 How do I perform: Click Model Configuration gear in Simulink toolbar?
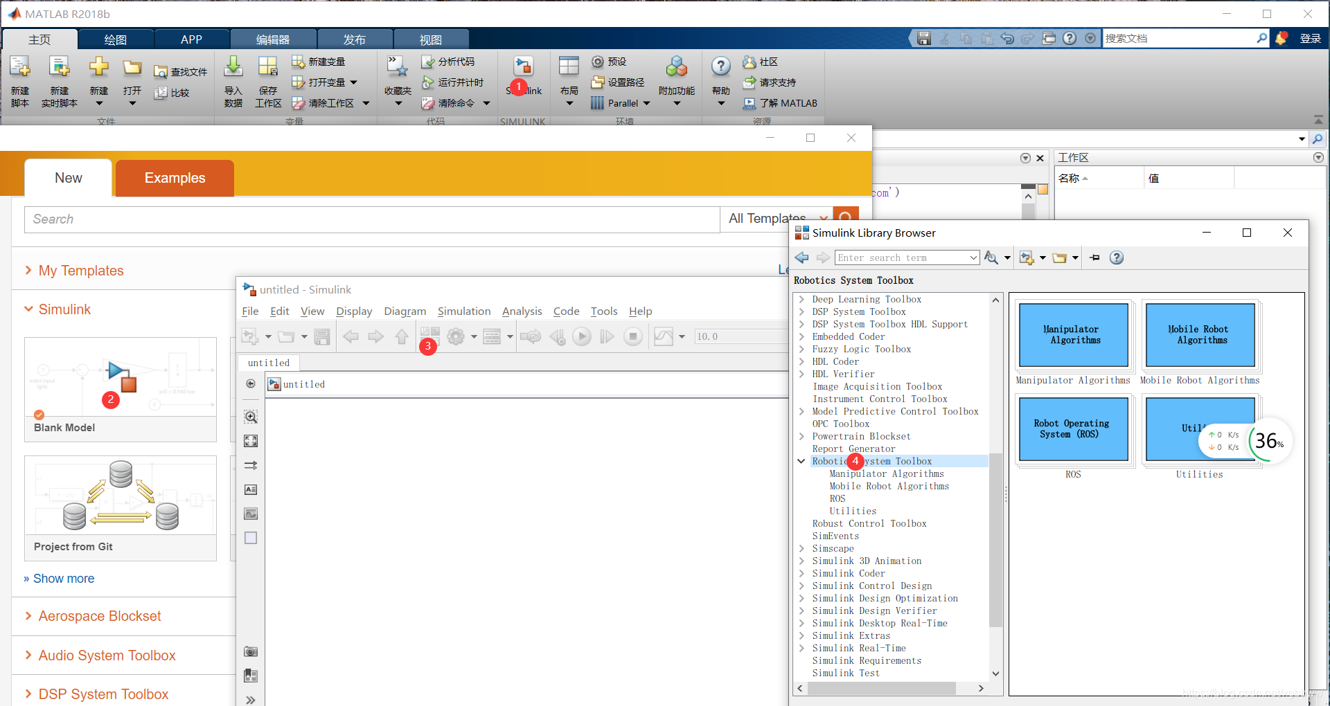(x=456, y=336)
